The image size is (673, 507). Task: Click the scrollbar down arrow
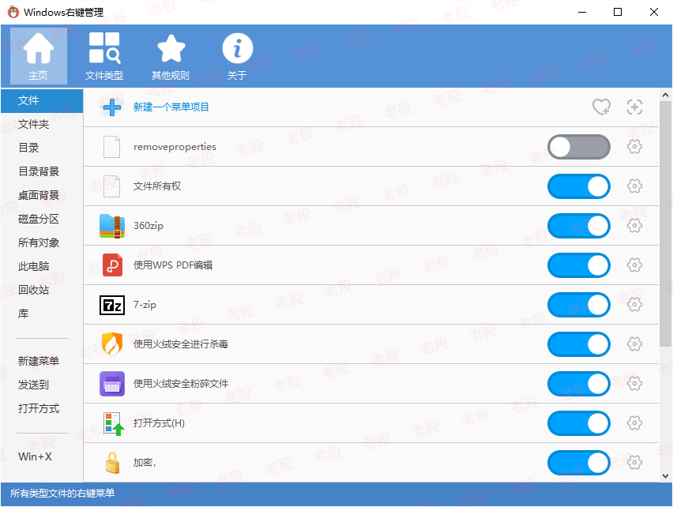[665, 475]
